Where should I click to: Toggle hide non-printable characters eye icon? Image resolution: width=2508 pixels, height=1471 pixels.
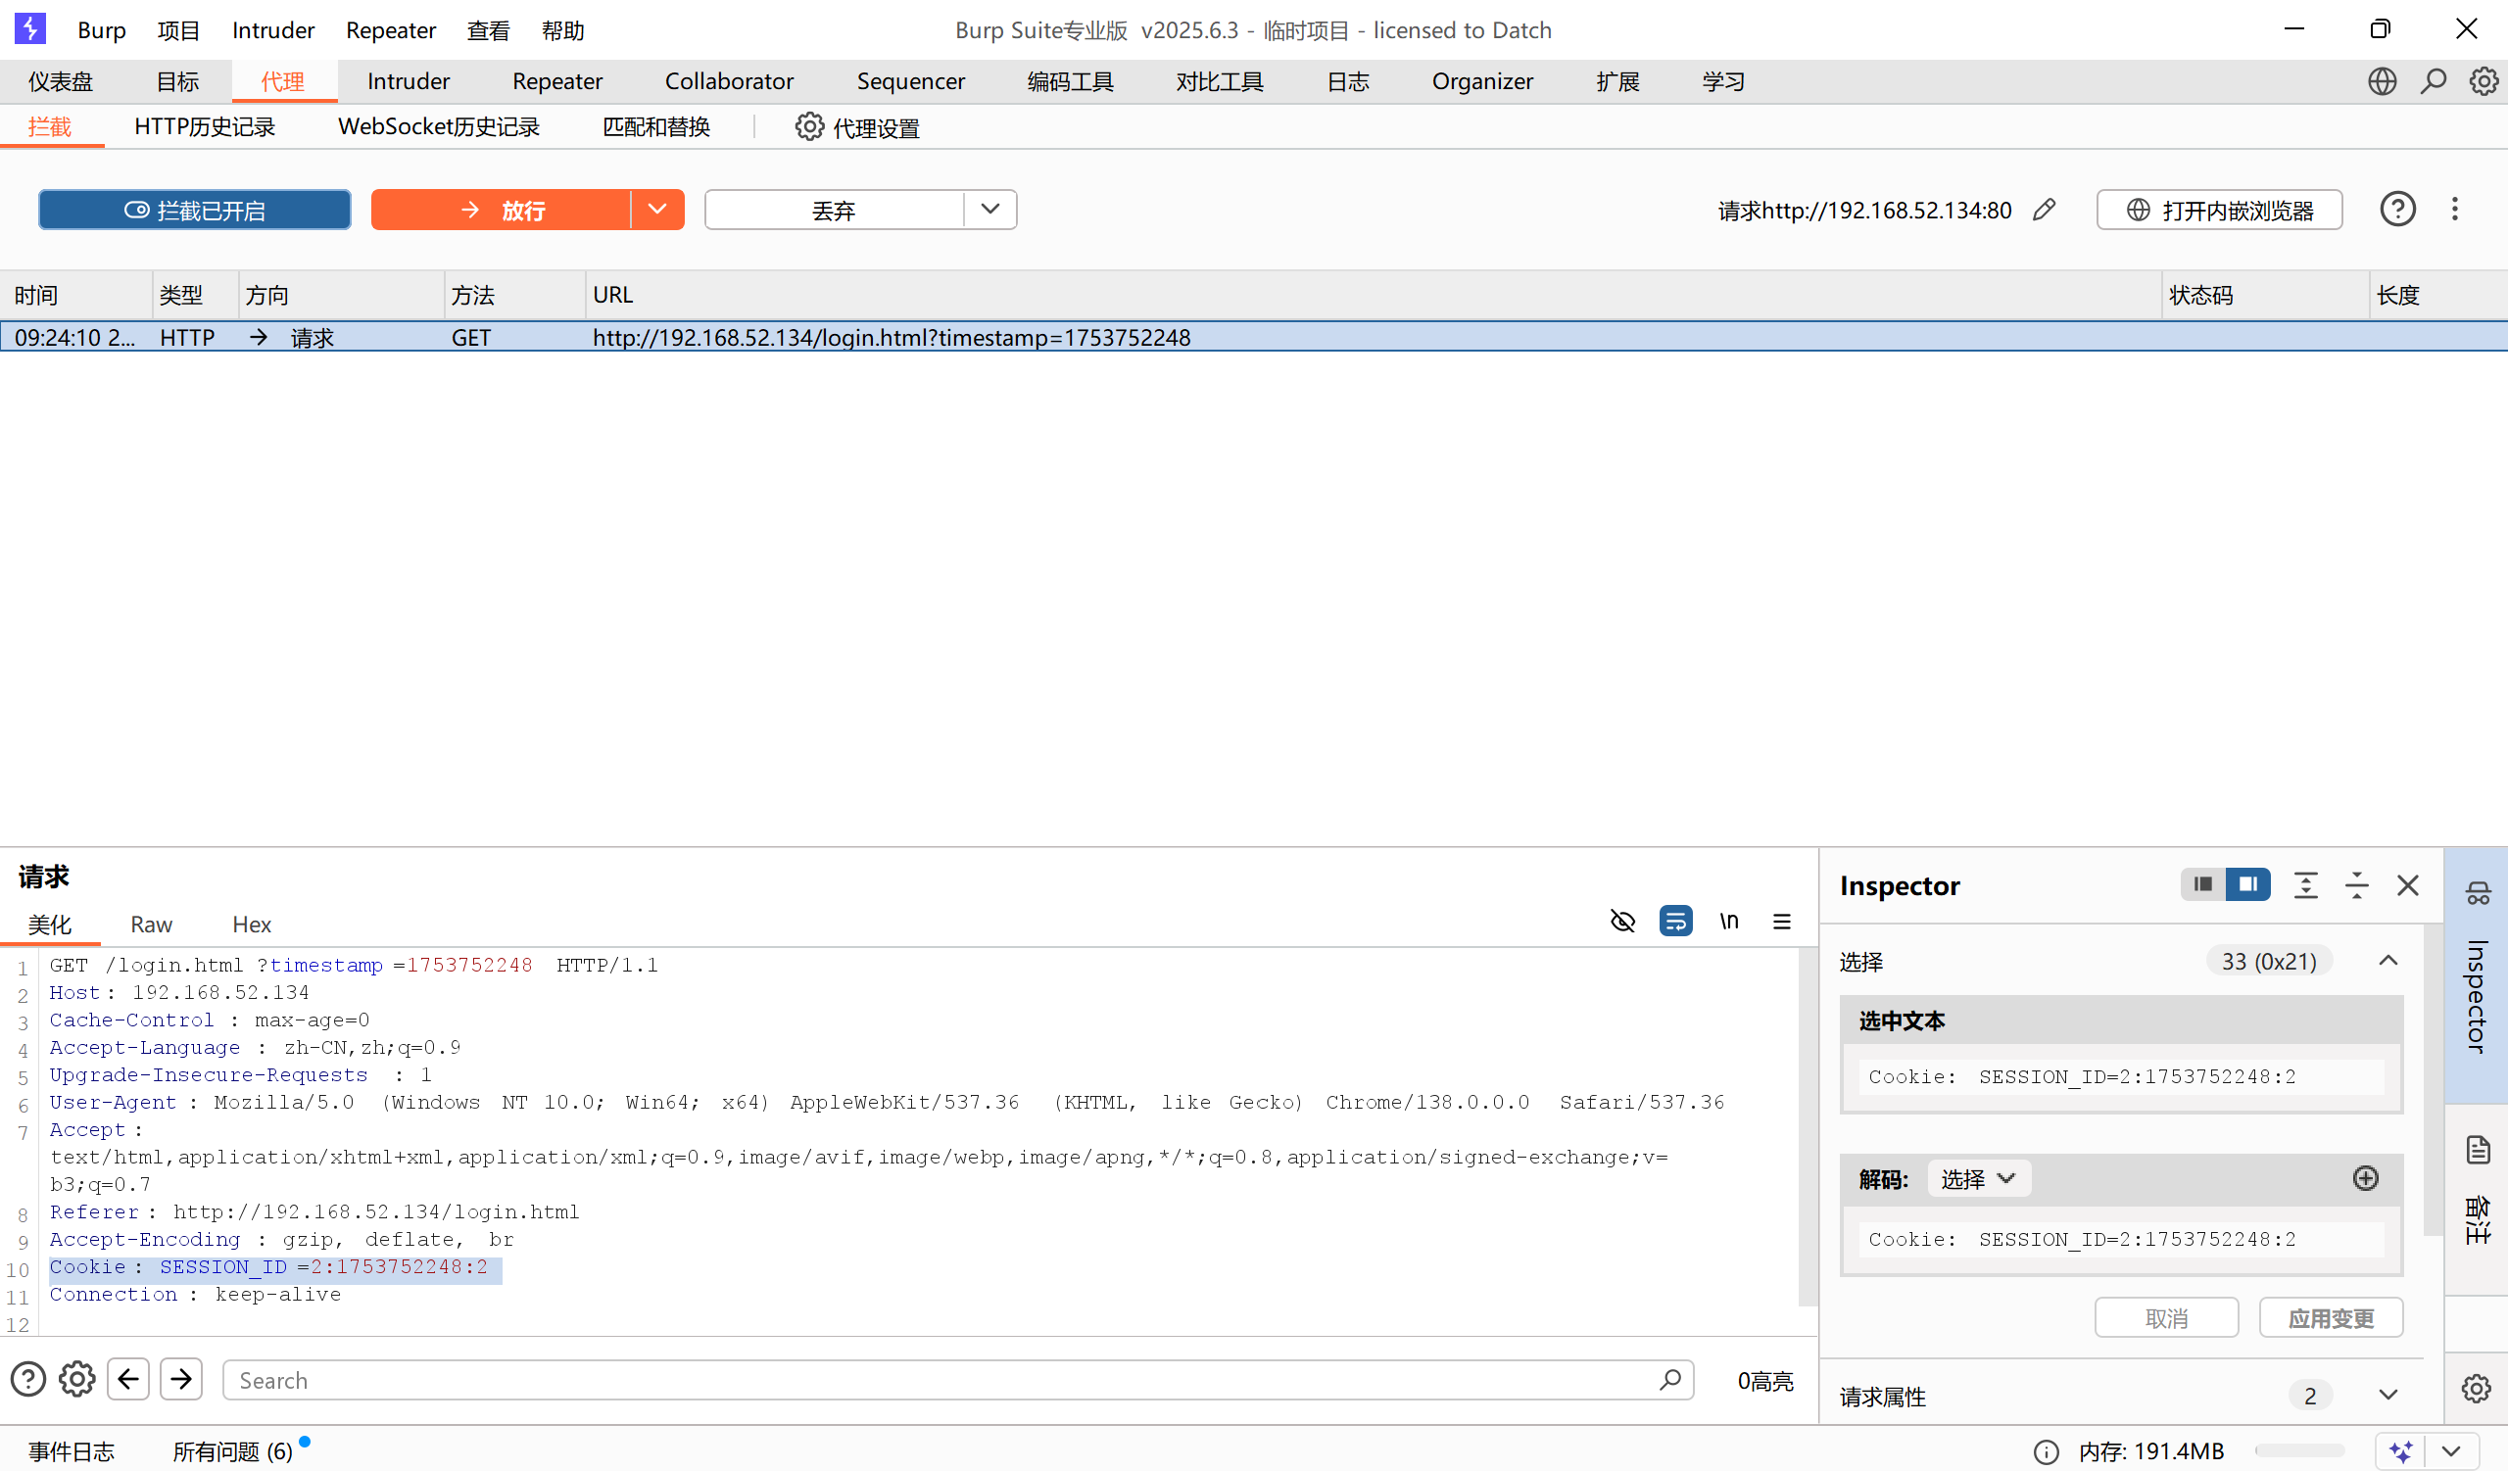tap(1622, 922)
